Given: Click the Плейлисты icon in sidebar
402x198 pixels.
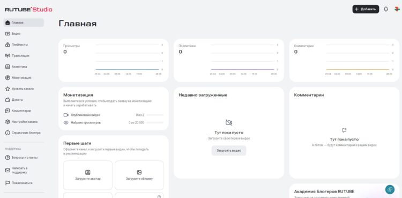Looking at the screenshot, I should (x=8, y=45).
